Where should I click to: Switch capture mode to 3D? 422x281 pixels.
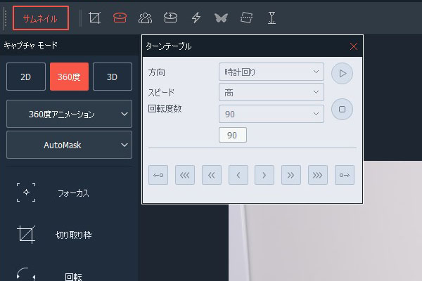[x=112, y=77]
